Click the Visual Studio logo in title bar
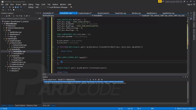Viewport: 196px width, 110px height. coord(2,2)
